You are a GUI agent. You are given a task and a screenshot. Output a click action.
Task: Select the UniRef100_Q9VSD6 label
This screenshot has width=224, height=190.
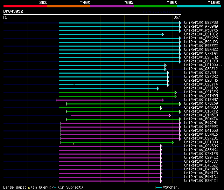[201, 146]
